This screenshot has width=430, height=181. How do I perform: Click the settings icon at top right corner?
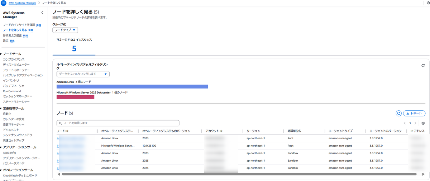coord(428,3)
